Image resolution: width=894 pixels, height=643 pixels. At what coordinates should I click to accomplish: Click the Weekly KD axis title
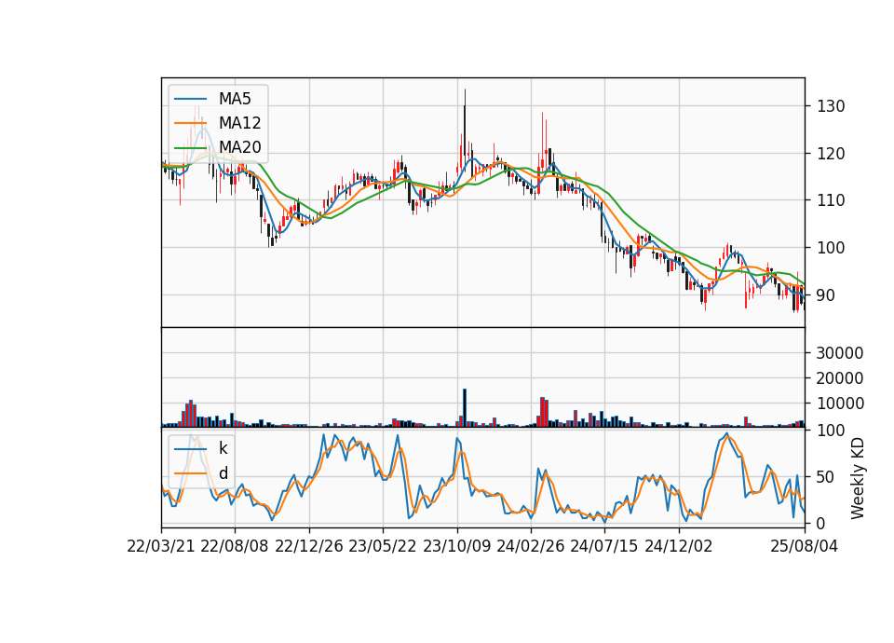click(x=858, y=478)
